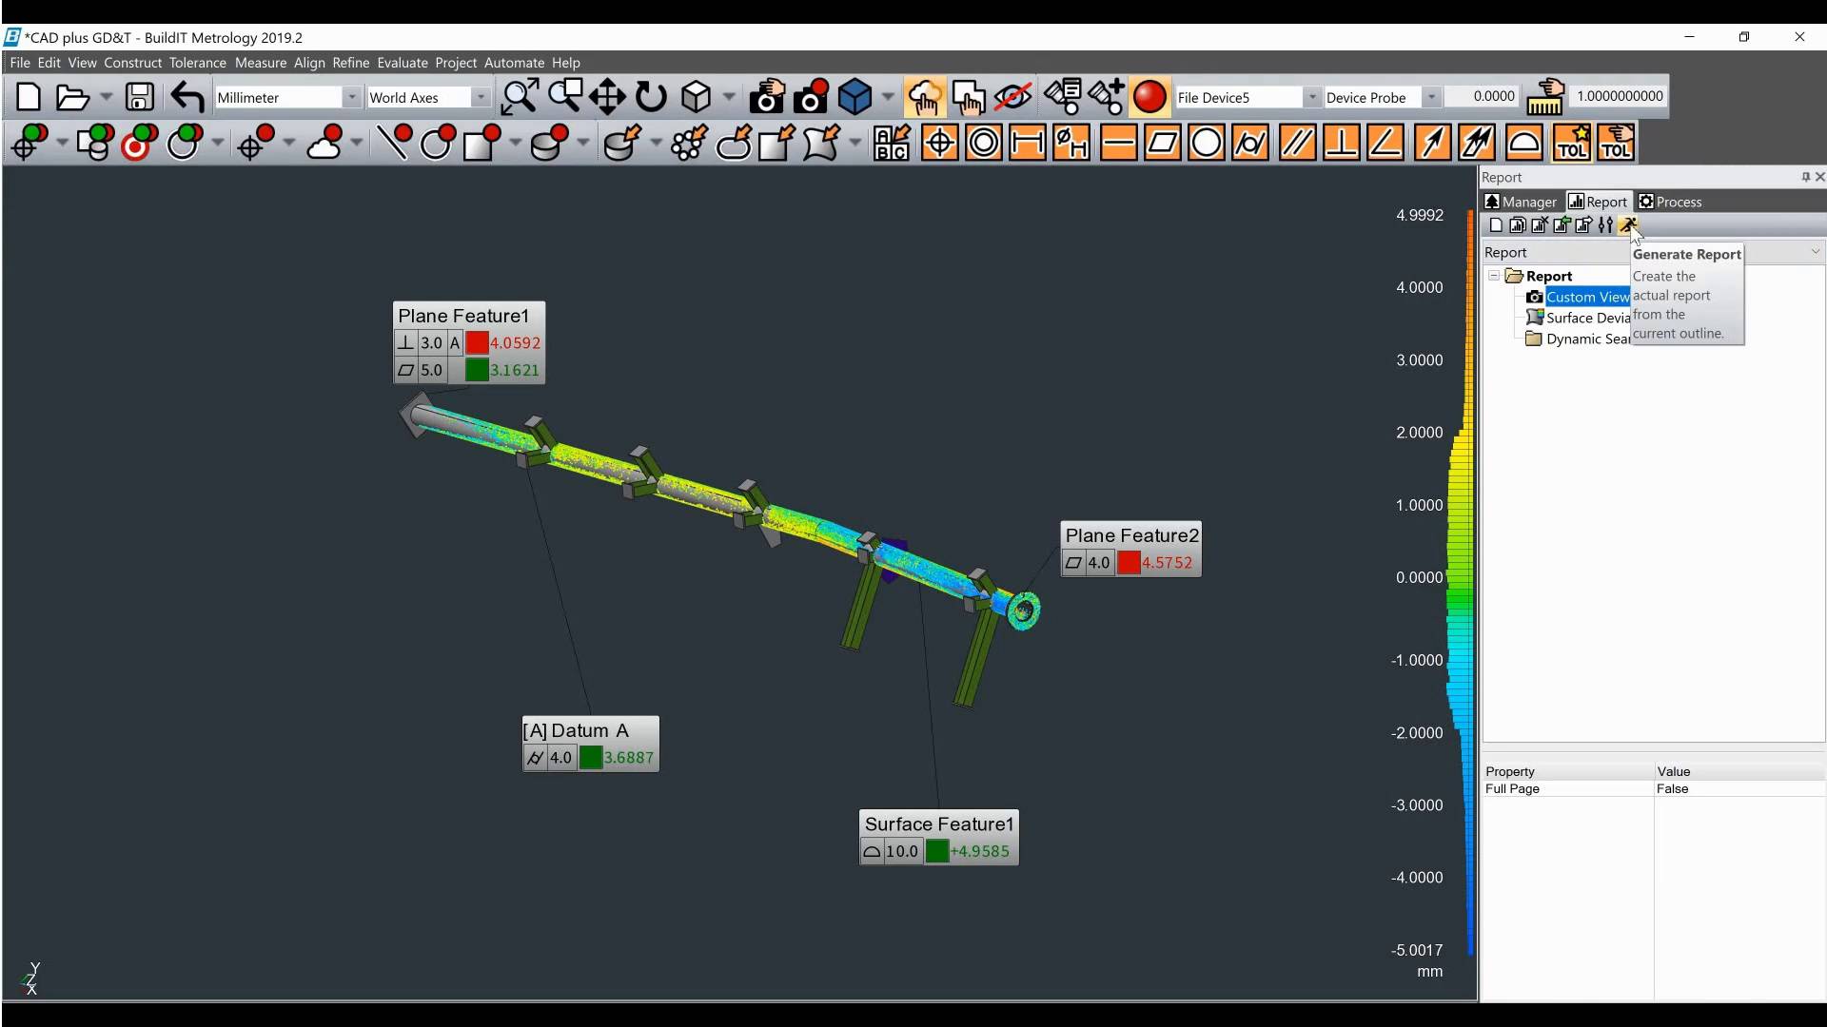Click the Straightness tolerance line icon

1118,144
